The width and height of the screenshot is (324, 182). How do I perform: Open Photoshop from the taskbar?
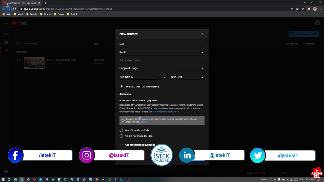coord(122,179)
